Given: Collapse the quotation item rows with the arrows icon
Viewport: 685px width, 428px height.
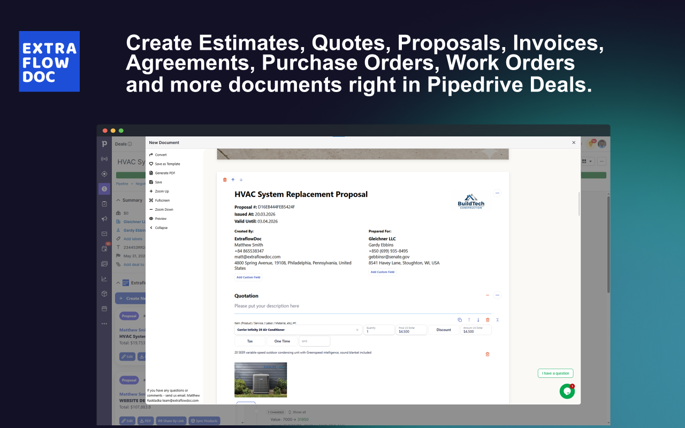Looking at the screenshot, I should click(x=497, y=319).
